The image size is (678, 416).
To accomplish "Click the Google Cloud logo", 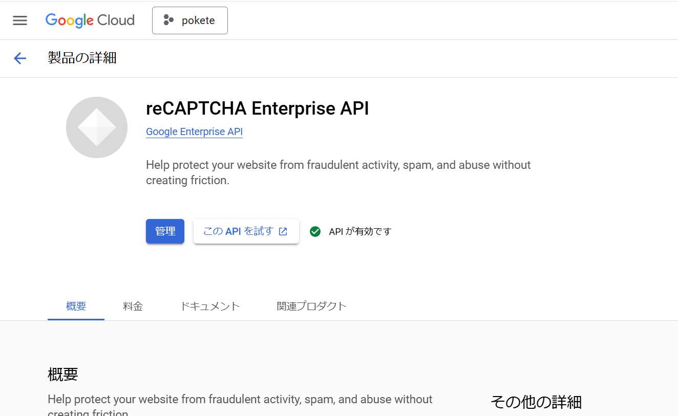I will [90, 20].
